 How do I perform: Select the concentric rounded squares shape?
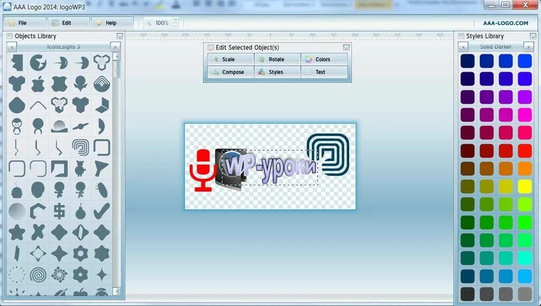click(x=80, y=148)
